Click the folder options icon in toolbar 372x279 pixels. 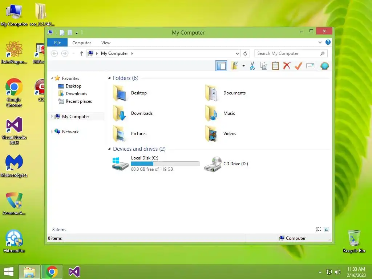(235, 66)
